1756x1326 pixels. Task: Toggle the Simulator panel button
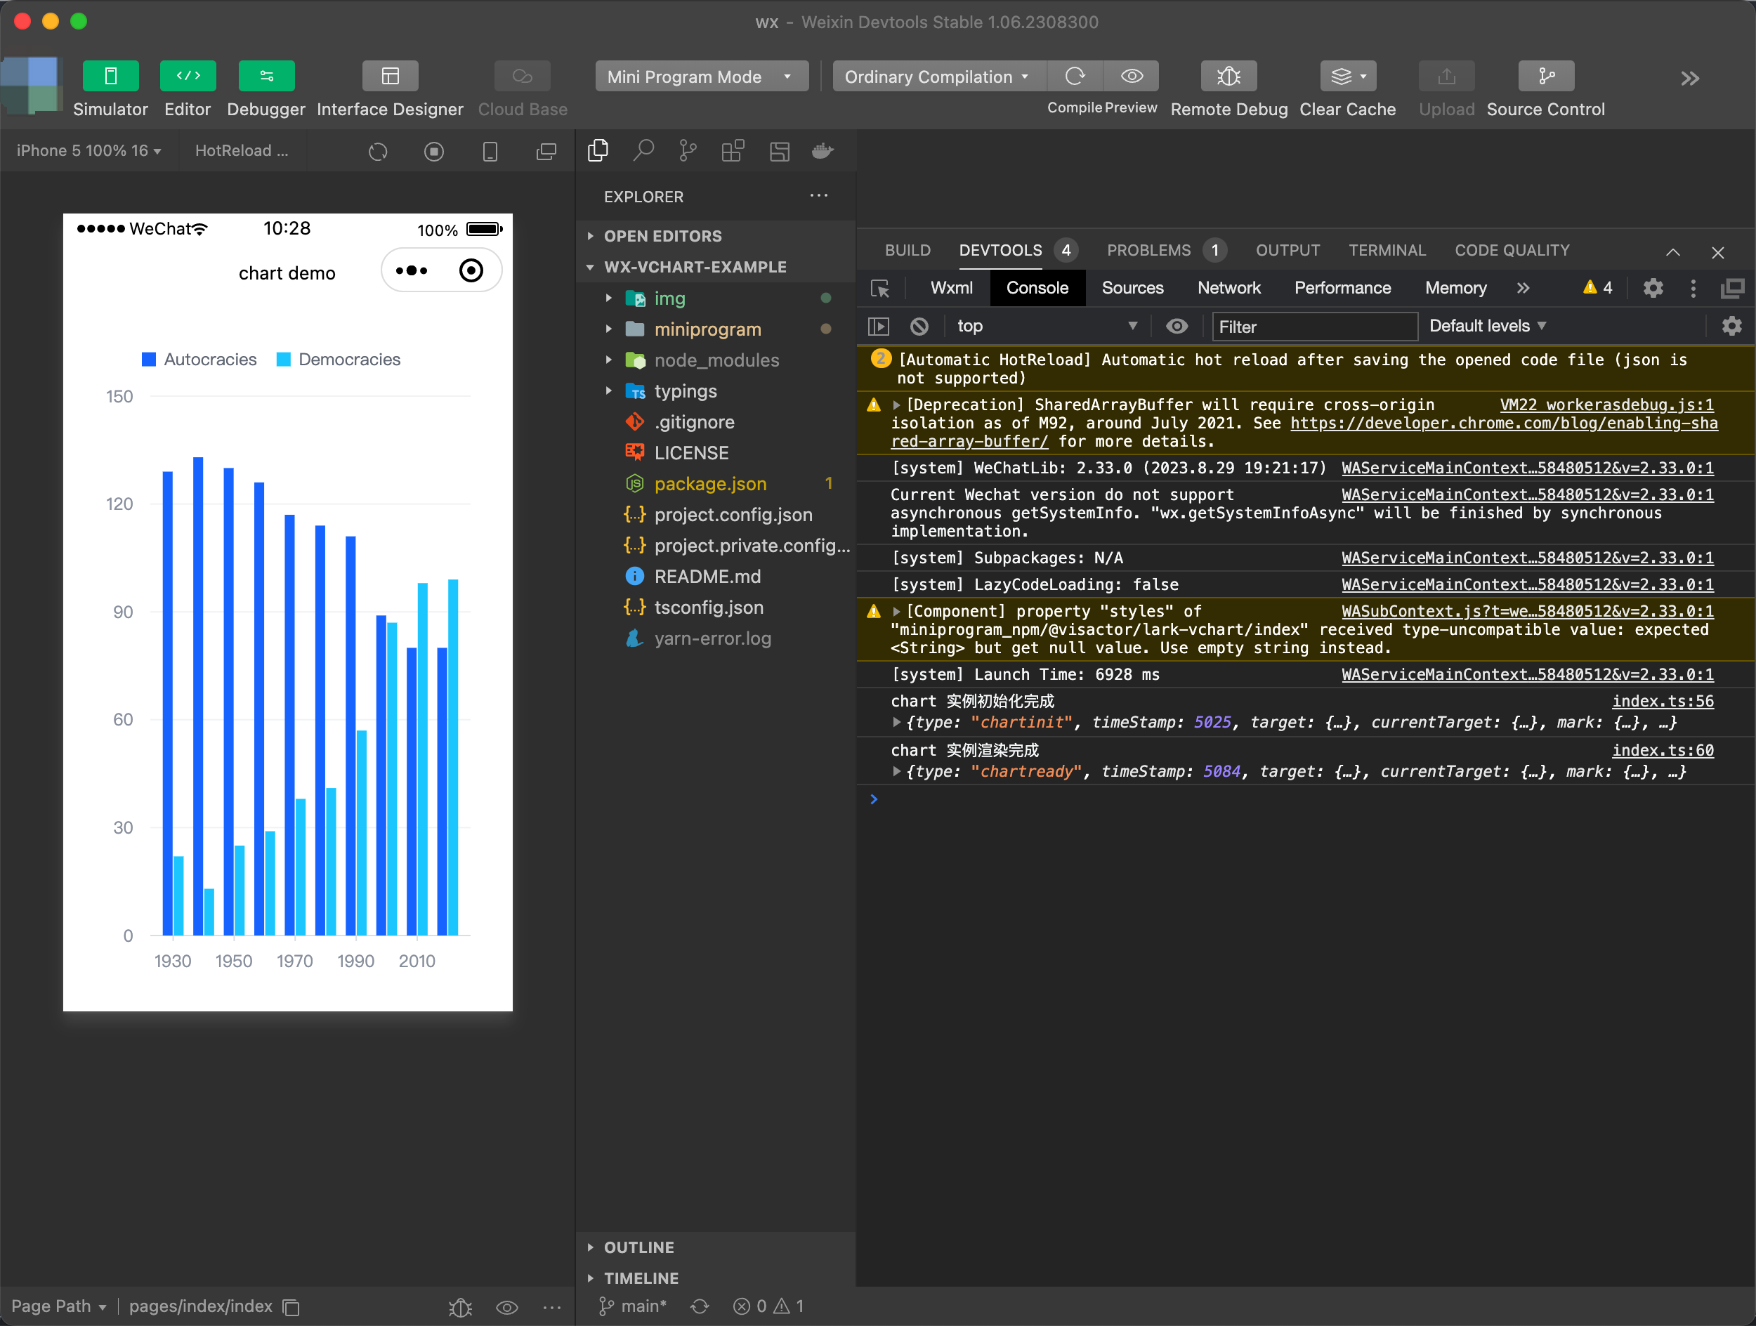click(110, 76)
